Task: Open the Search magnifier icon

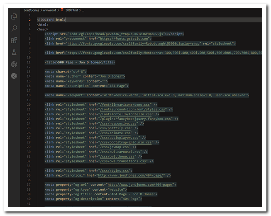Action: [14, 28]
